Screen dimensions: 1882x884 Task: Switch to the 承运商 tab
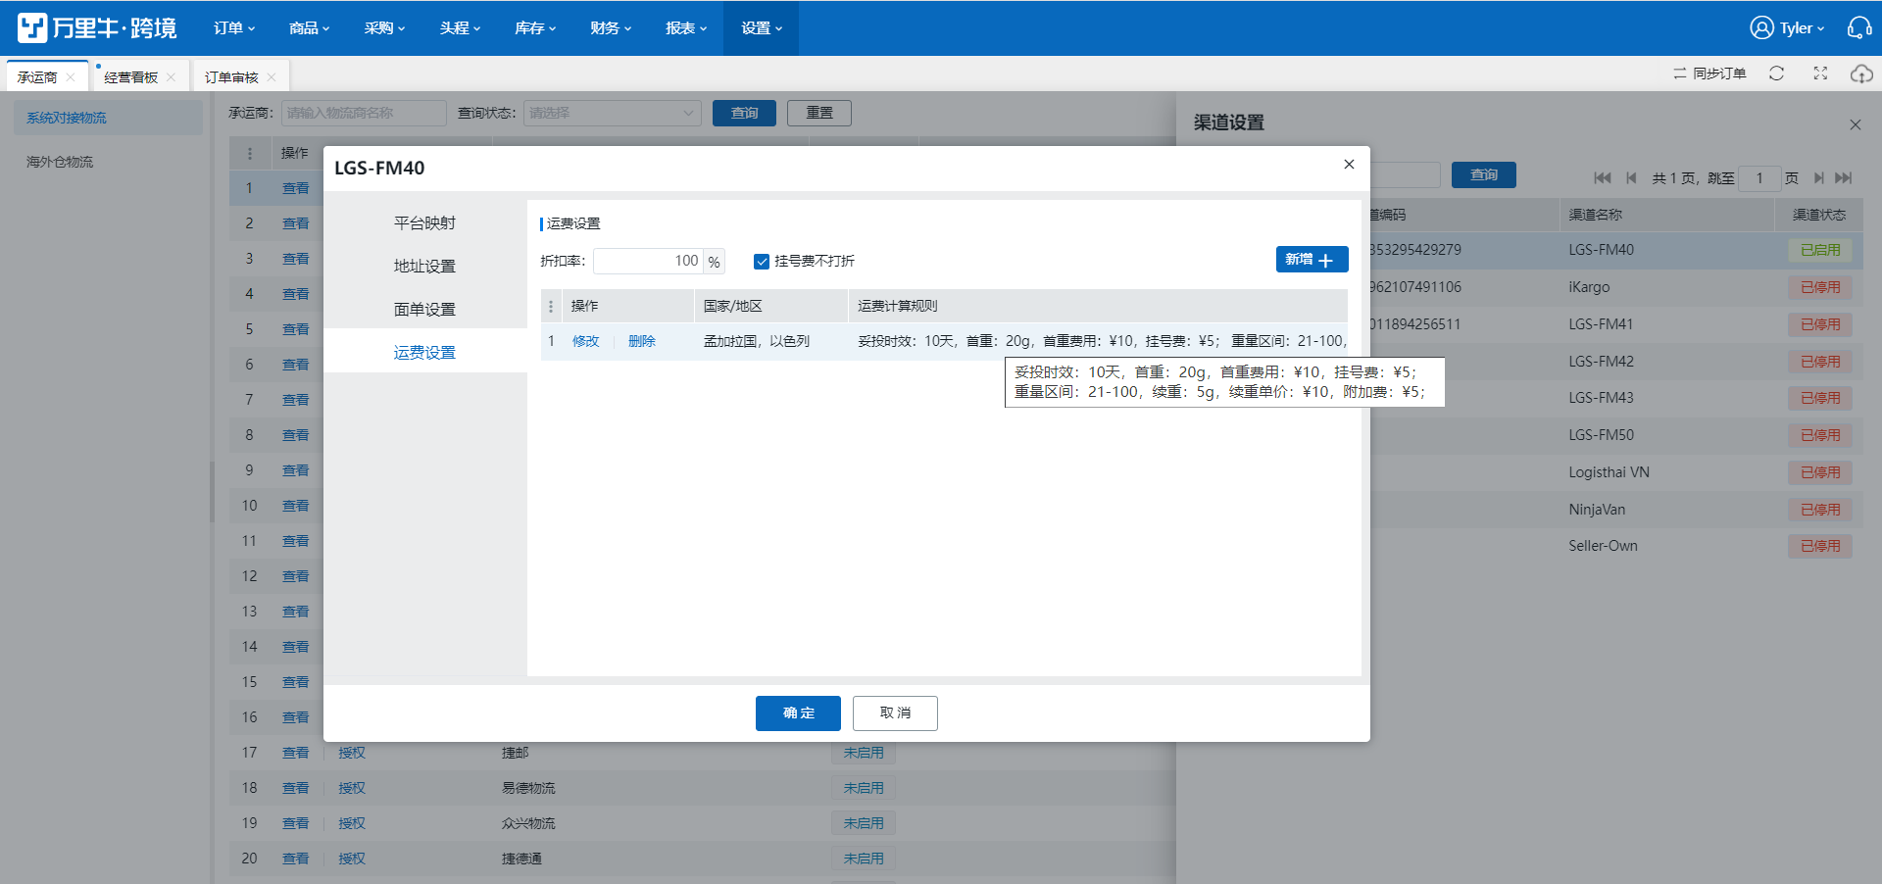[37, 77]
